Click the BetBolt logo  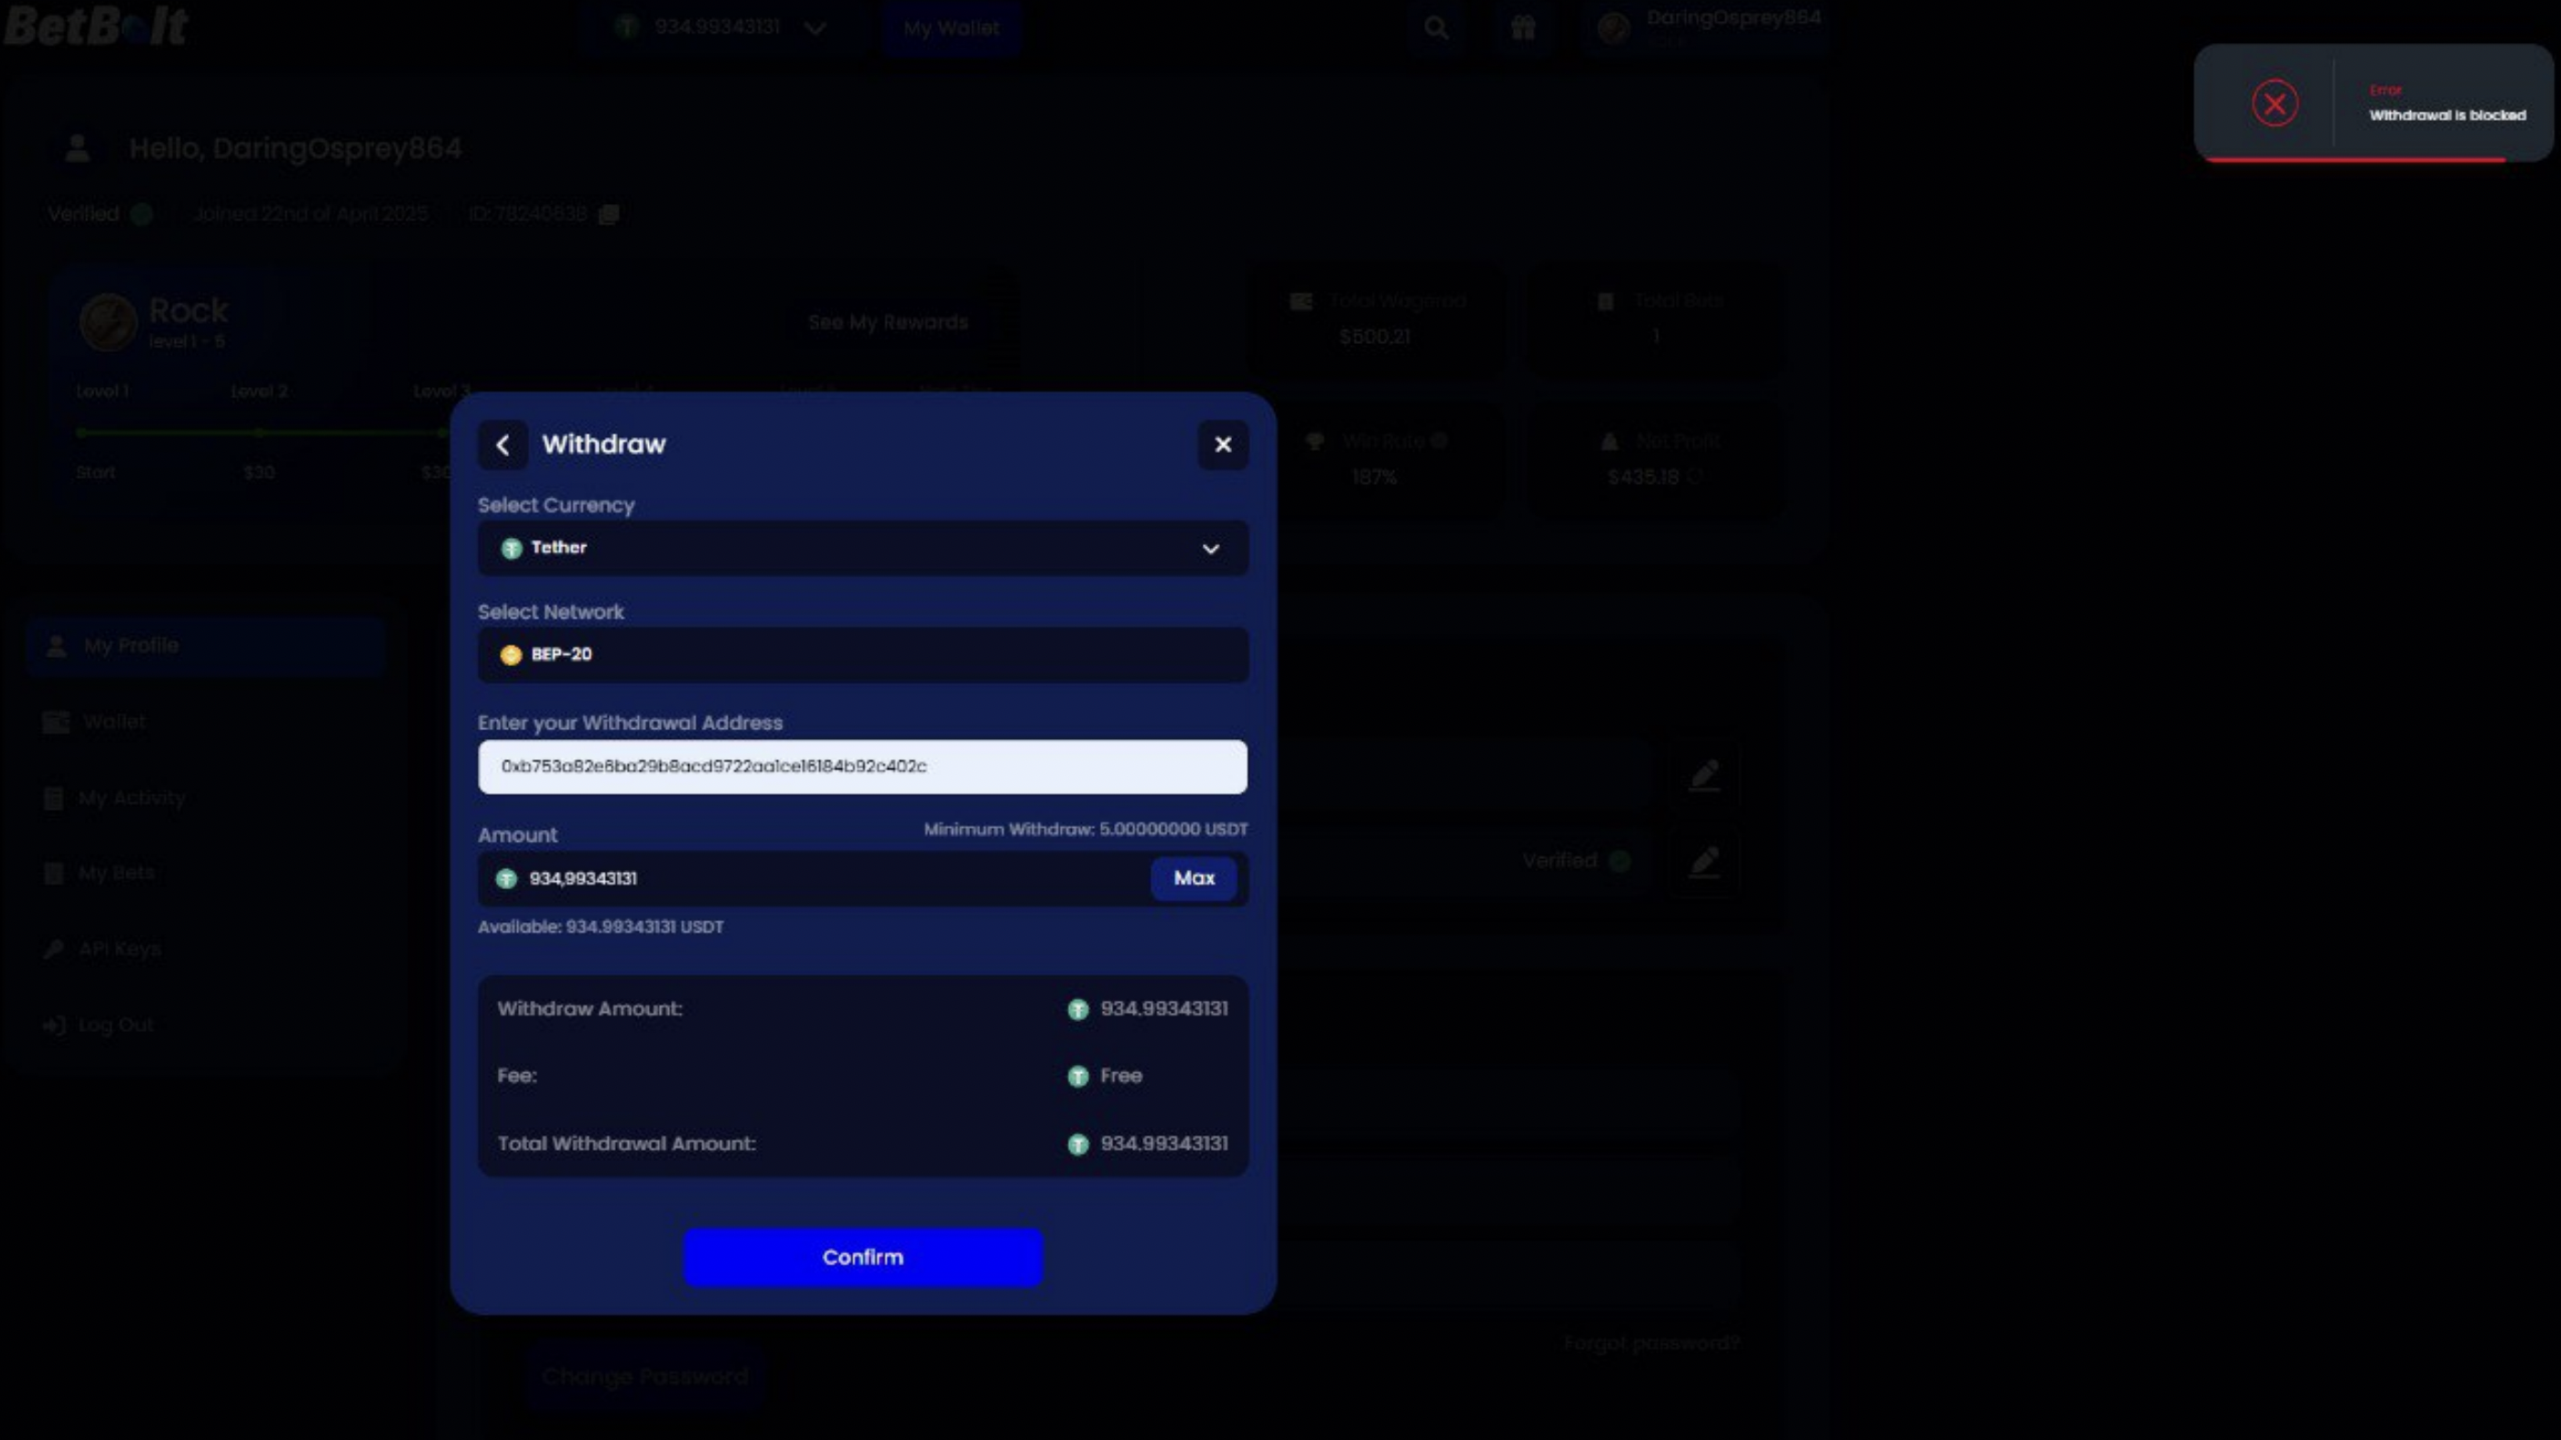pyautogui.click(x=95, y=26)
